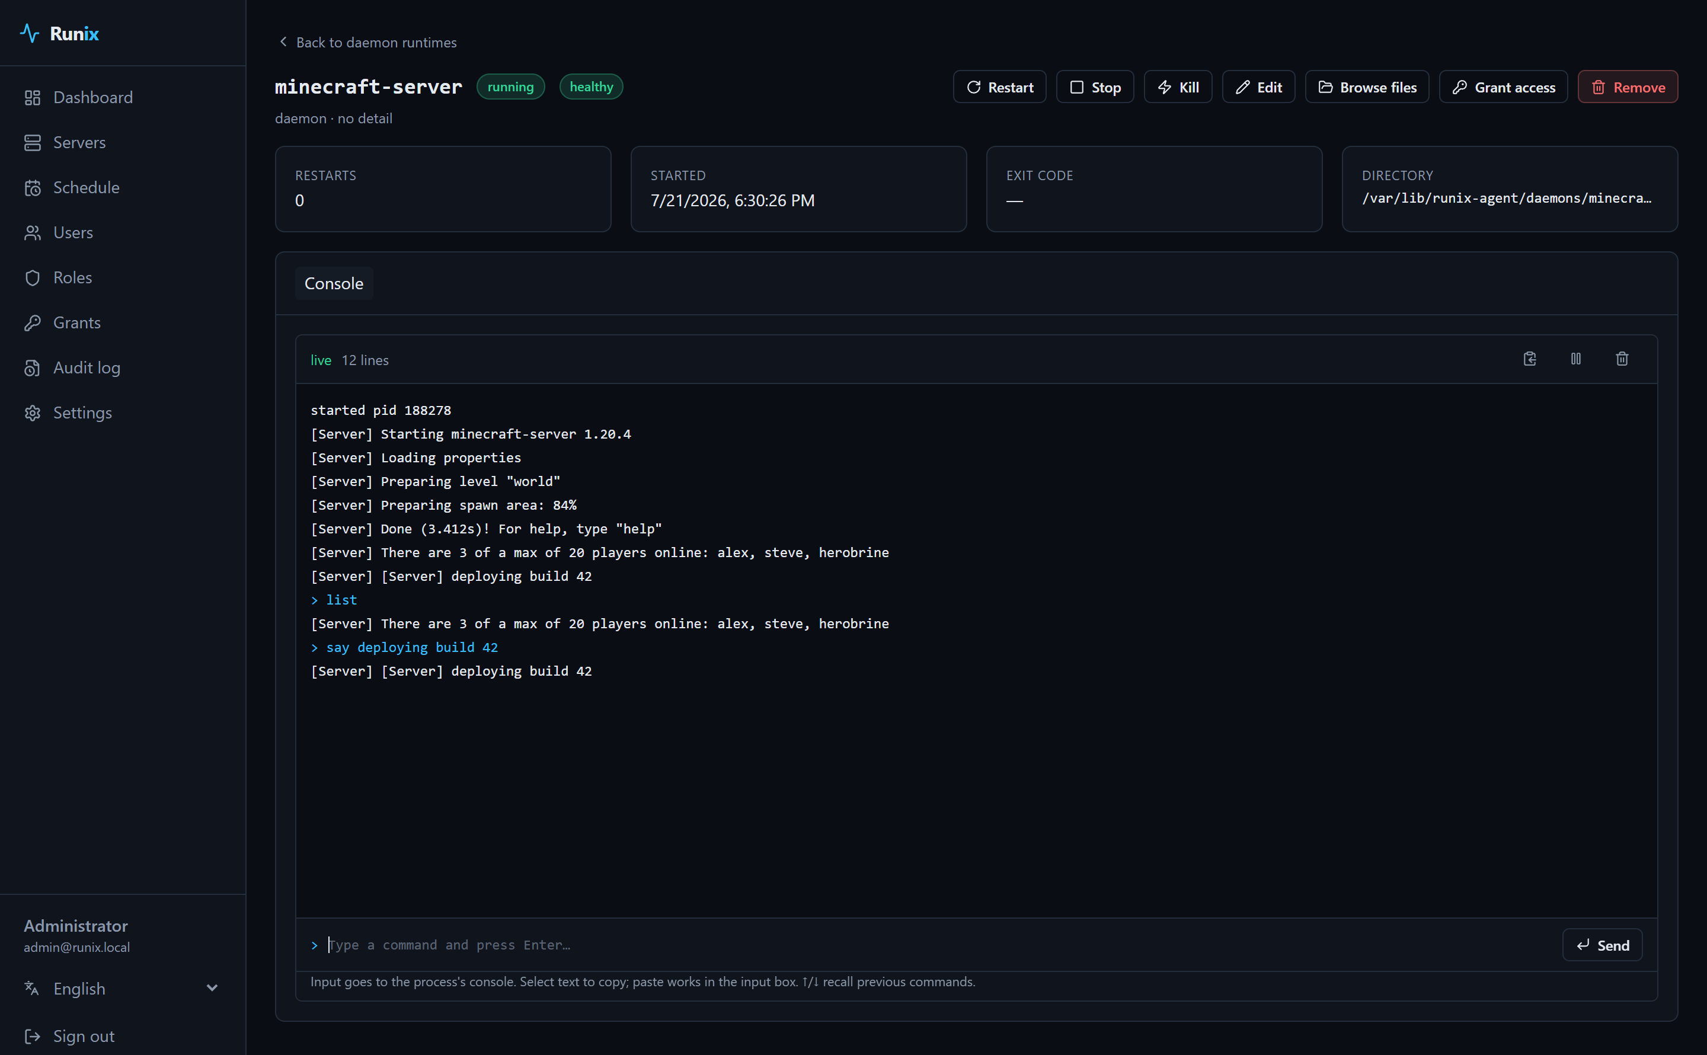Click the 'started pid 188278' line
This screenshot has height=1055, width=1707.
(381, 410)
